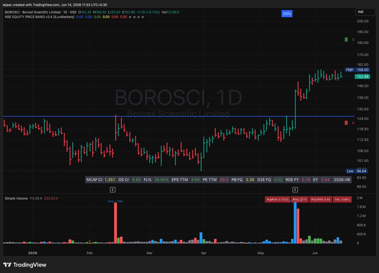Click the Proj RVol: 0.4x badge
This screenshot has width=379, height=273.
(321, 199)
